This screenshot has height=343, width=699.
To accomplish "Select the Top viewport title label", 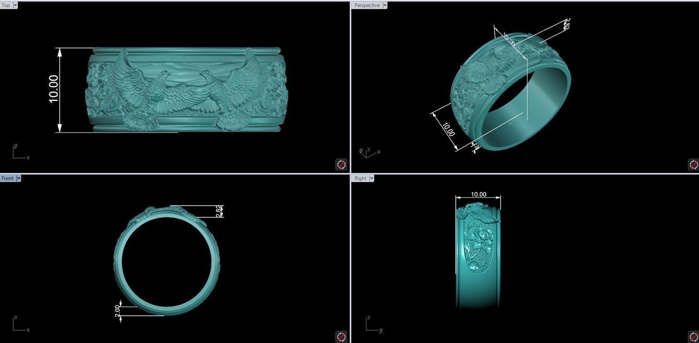I will pos(6,5).
